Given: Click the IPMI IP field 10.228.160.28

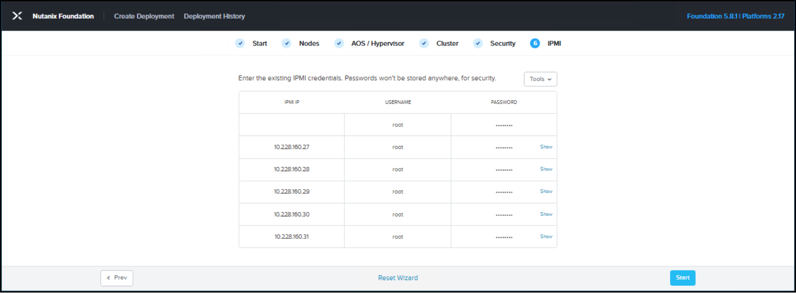Looking at the screenshot, I should coord(292,169).
